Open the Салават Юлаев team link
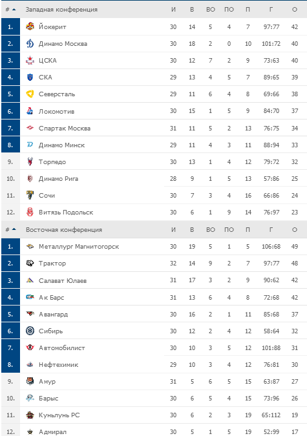The image size is (307, 436). click(63, 280)
